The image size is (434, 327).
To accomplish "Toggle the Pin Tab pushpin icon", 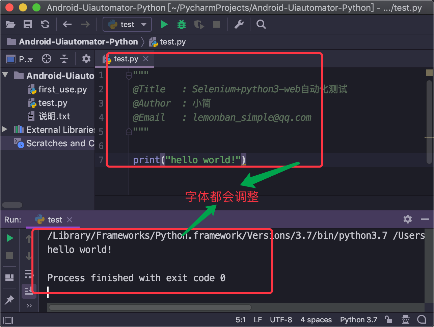I will coord(9,299).
